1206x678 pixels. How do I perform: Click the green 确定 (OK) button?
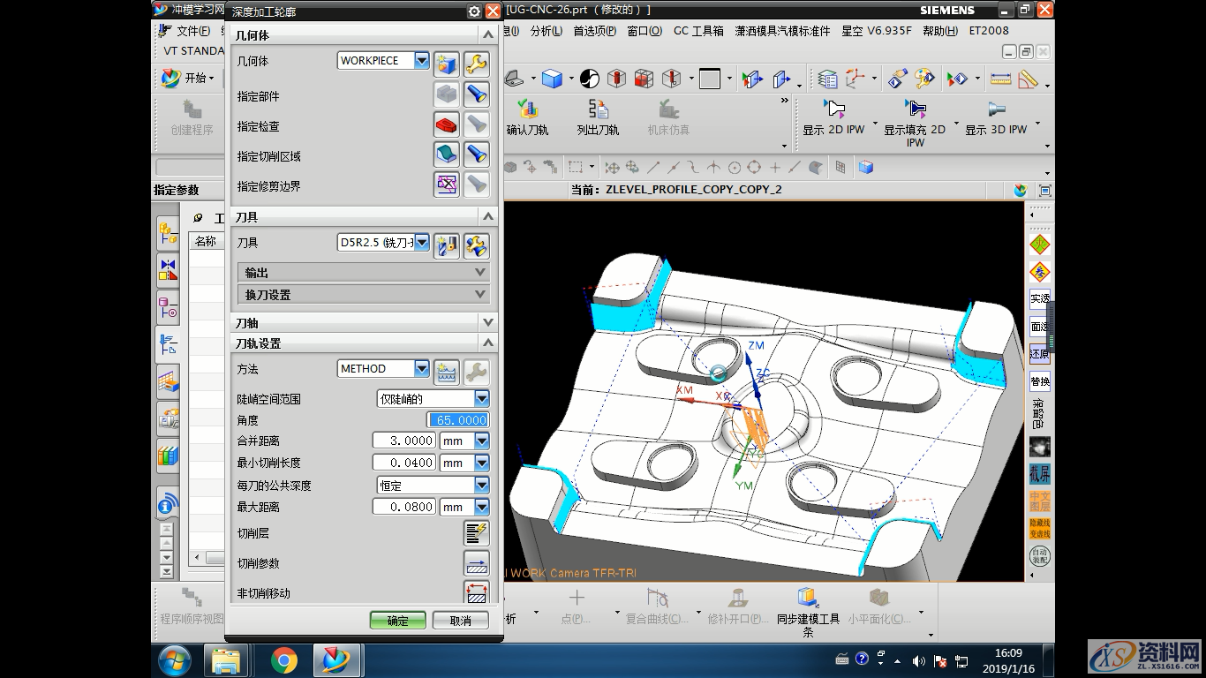(x=397, y=621)
